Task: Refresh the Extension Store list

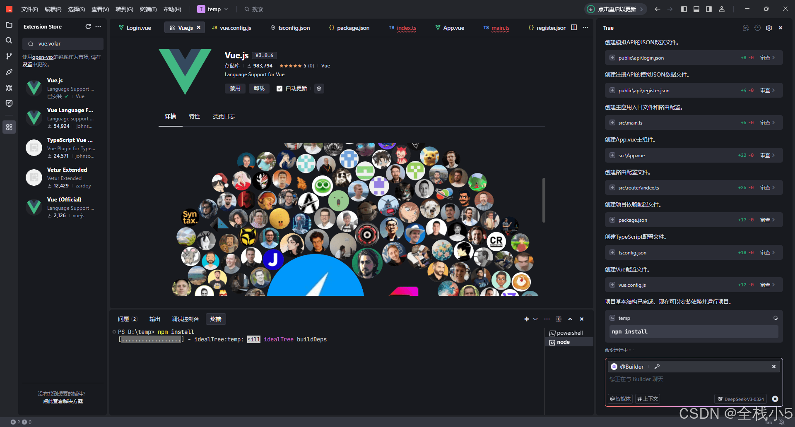Action: [x=88, y=26]
